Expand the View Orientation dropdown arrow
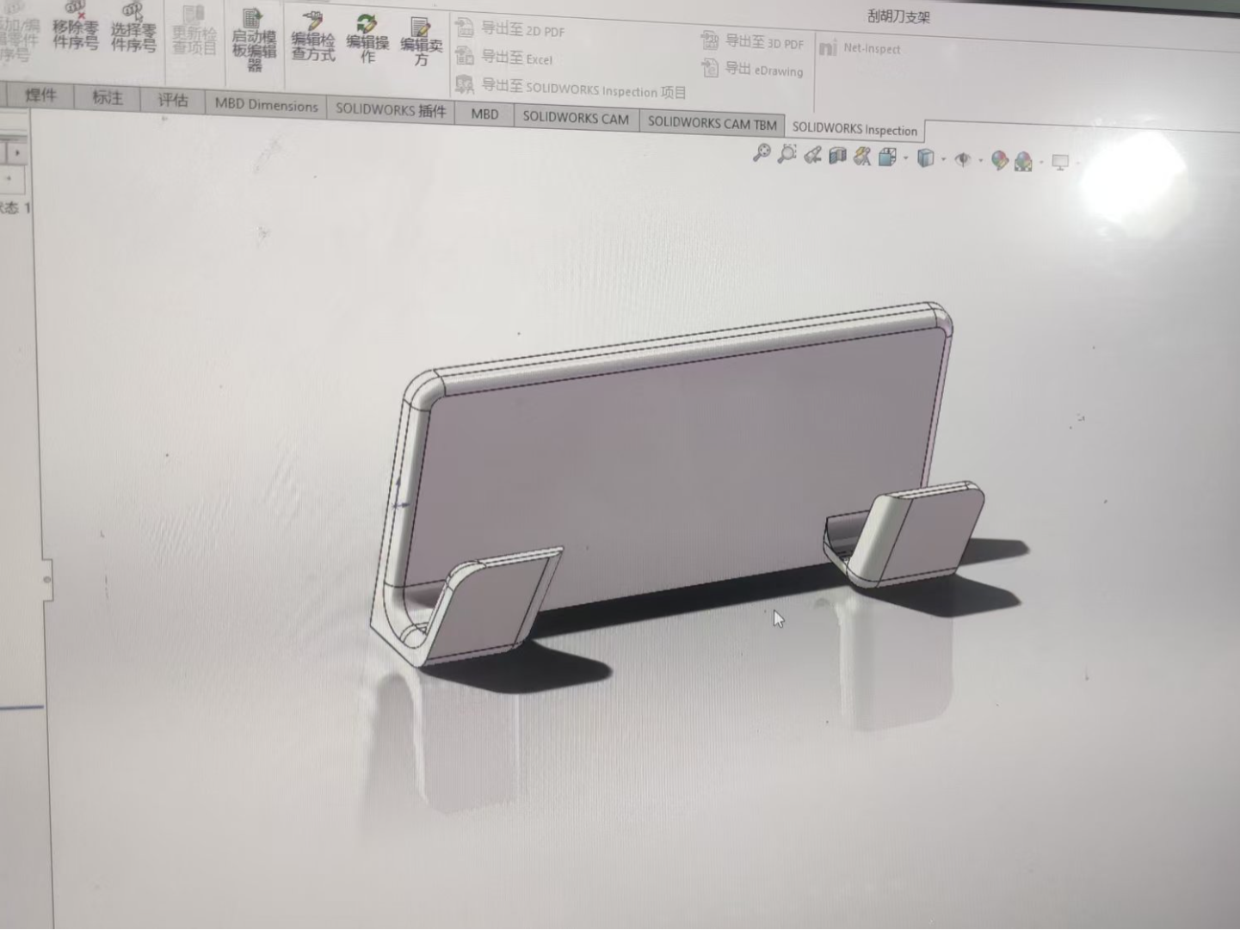 tap(905, 158)
